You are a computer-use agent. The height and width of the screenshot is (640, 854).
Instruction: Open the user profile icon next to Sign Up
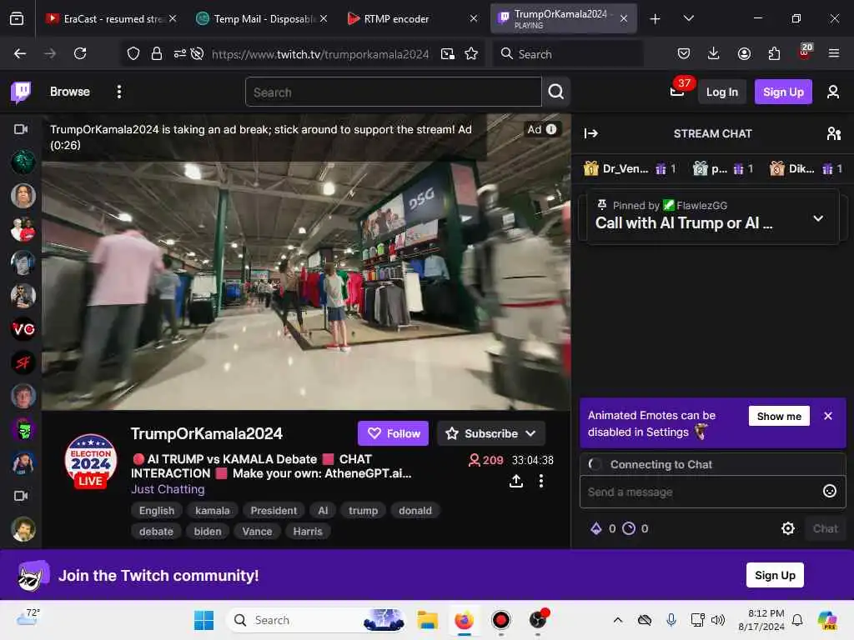point(833,92)
